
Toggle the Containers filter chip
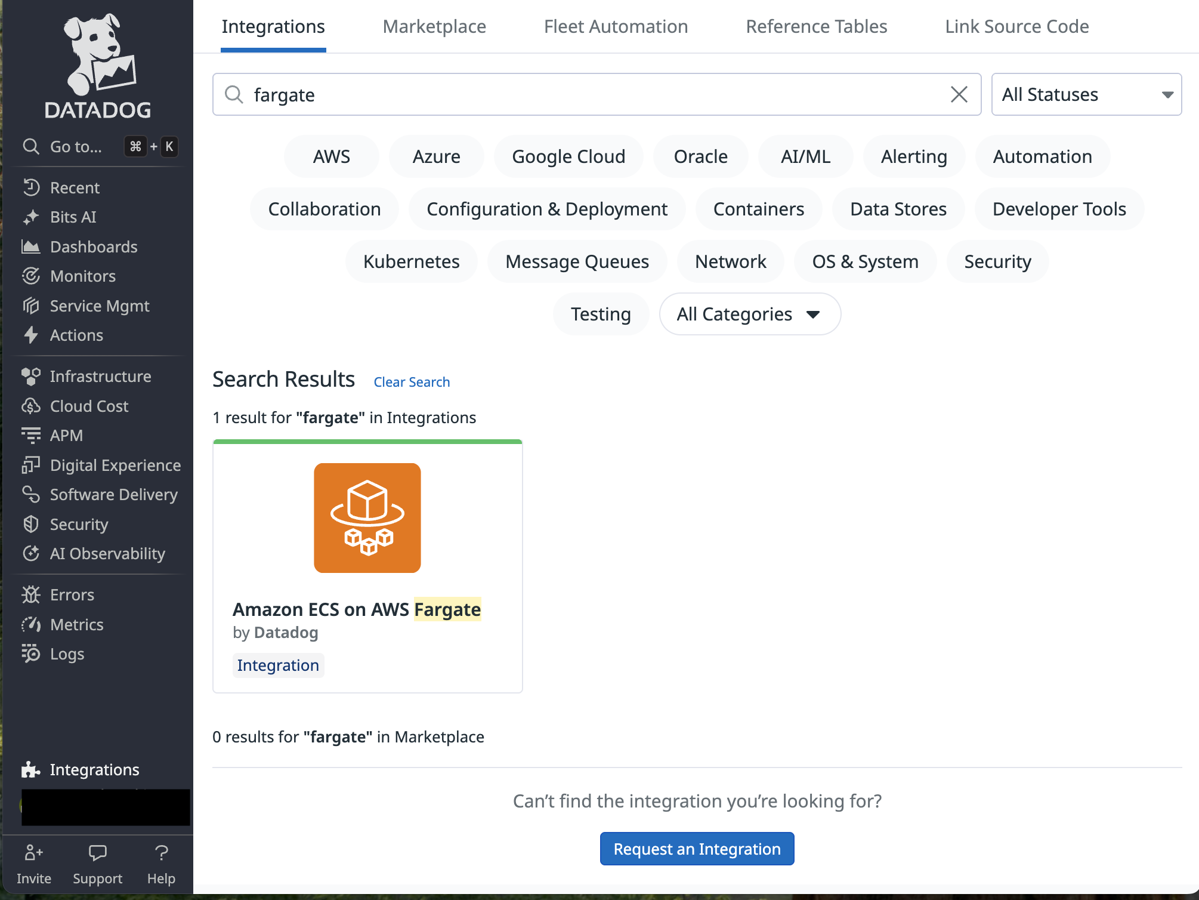click(758, 209)
